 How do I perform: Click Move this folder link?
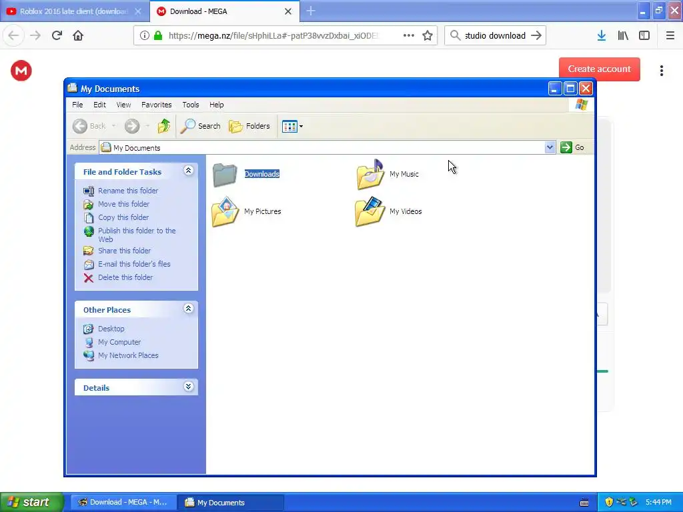click(x=123, y=204)
